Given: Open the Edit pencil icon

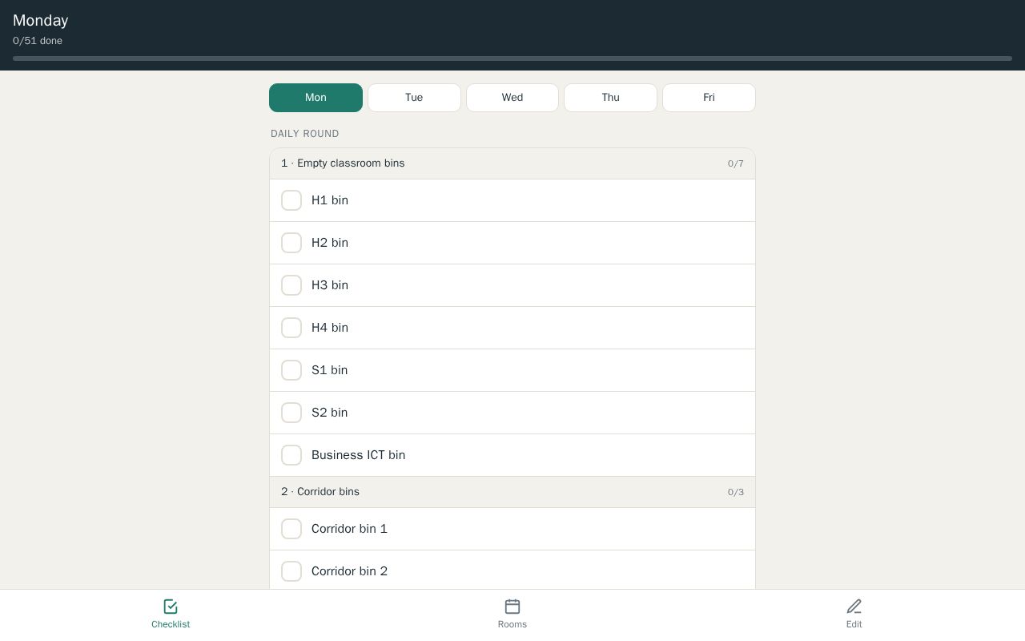Looking at the screenshot, I should pos(854,607).
